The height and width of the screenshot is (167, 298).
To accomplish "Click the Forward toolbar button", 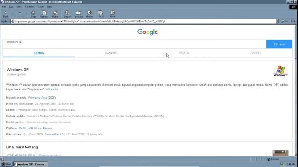I will point(20,14).
